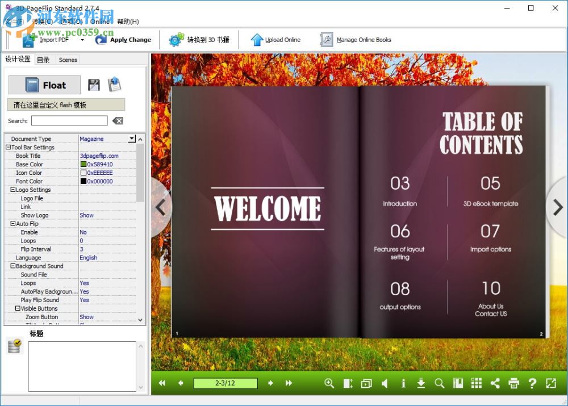
Task: Click the settings list scroll-down arrow
Action: [140, 320]
